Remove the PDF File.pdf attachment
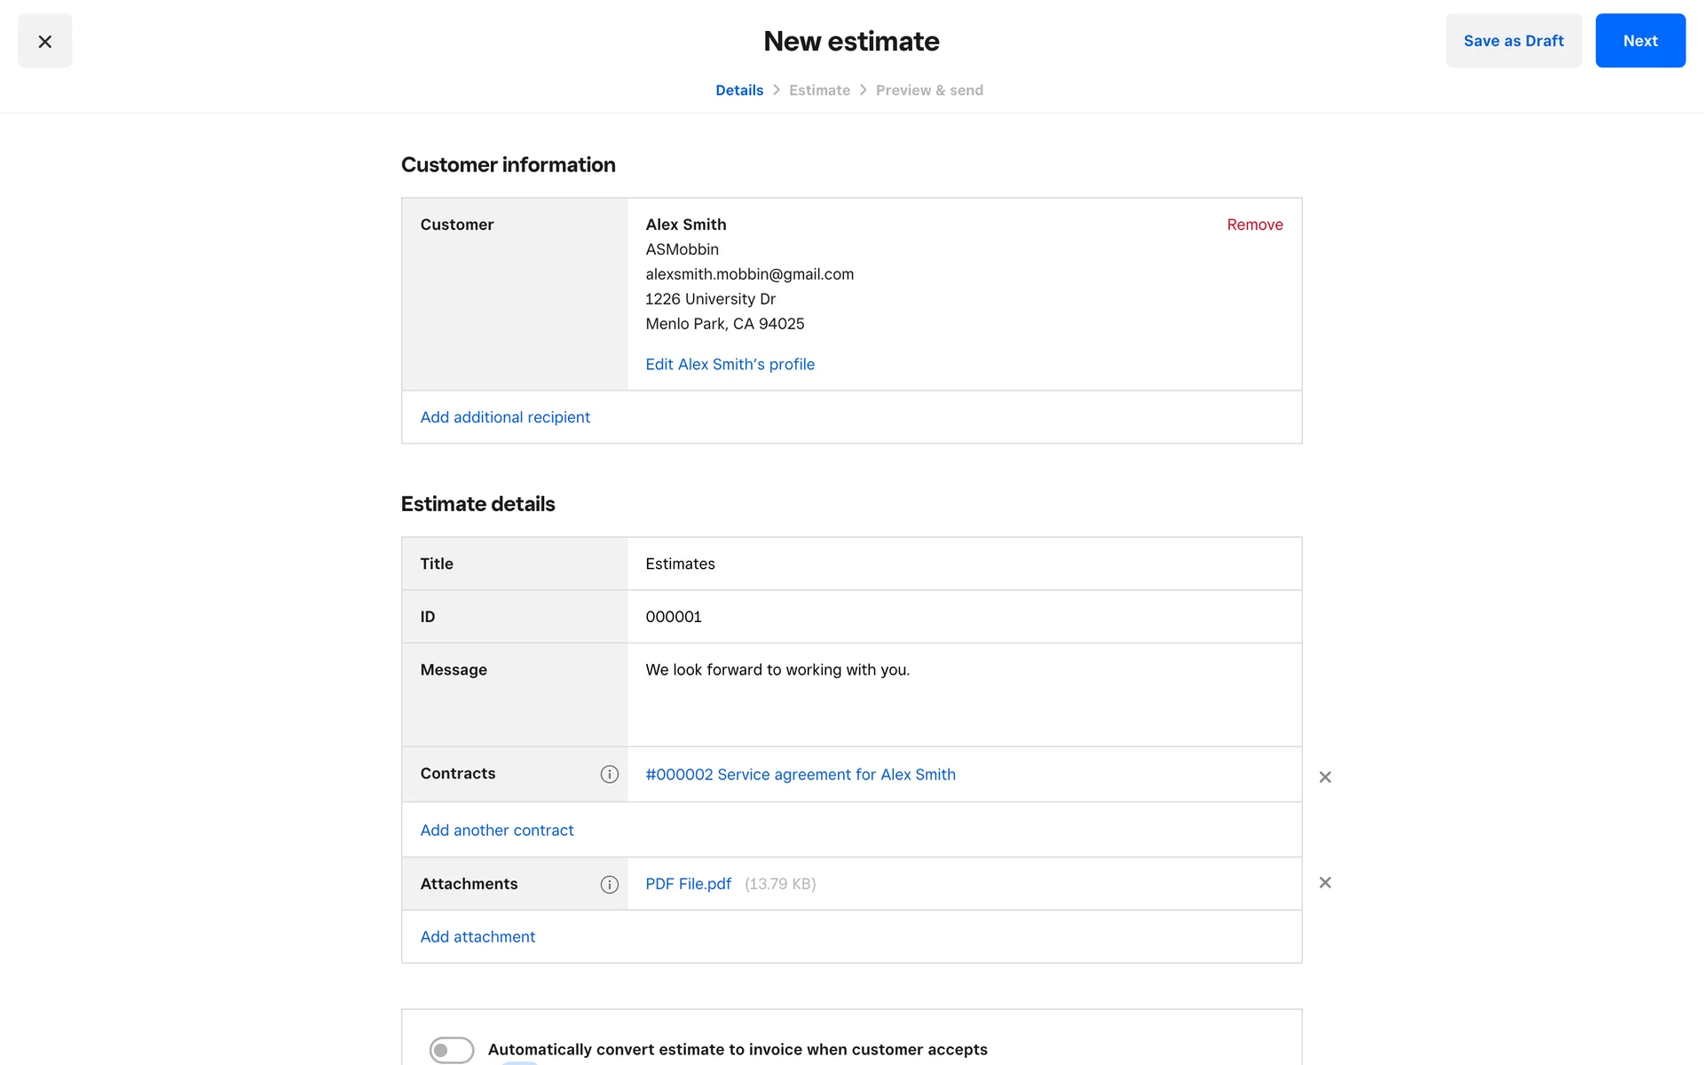Image resolution: width=1704 pixels, height=1065 pixels. [1324, 882]
